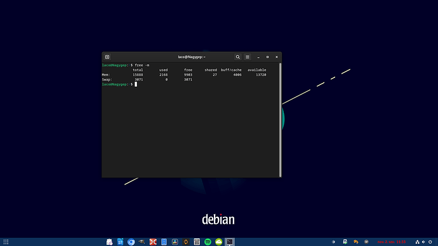The width and height of the screenshot is (438, 246).
Task: Select the active Terminal dock icon
Action: click(x=230, y=242)
